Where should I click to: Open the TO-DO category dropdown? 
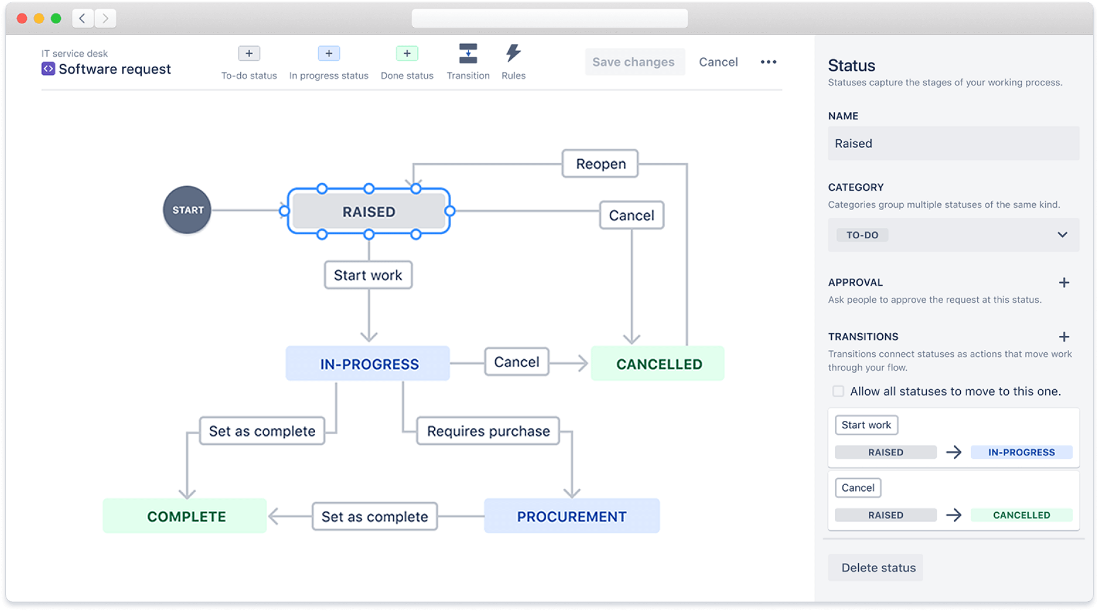tap(953, 235)
